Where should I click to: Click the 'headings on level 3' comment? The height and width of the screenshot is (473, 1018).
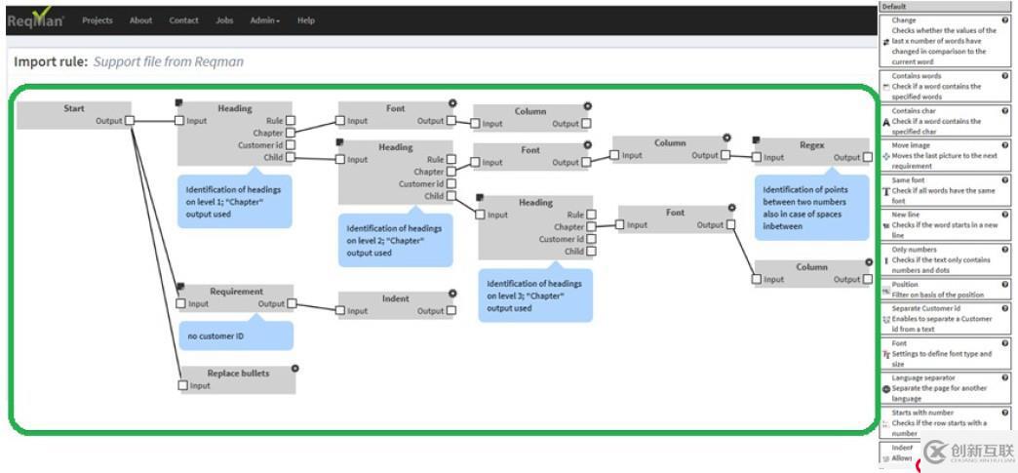tap(535, 296)
